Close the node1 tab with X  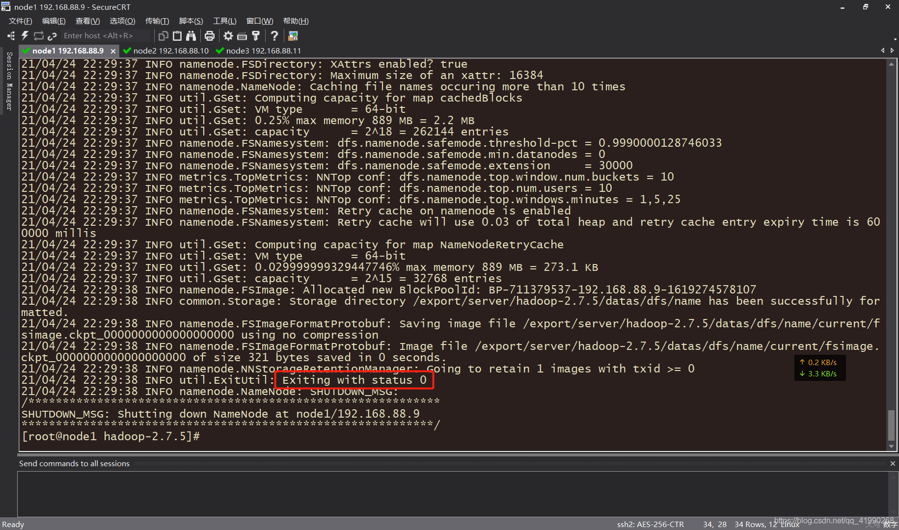click(x=113, y=51)
